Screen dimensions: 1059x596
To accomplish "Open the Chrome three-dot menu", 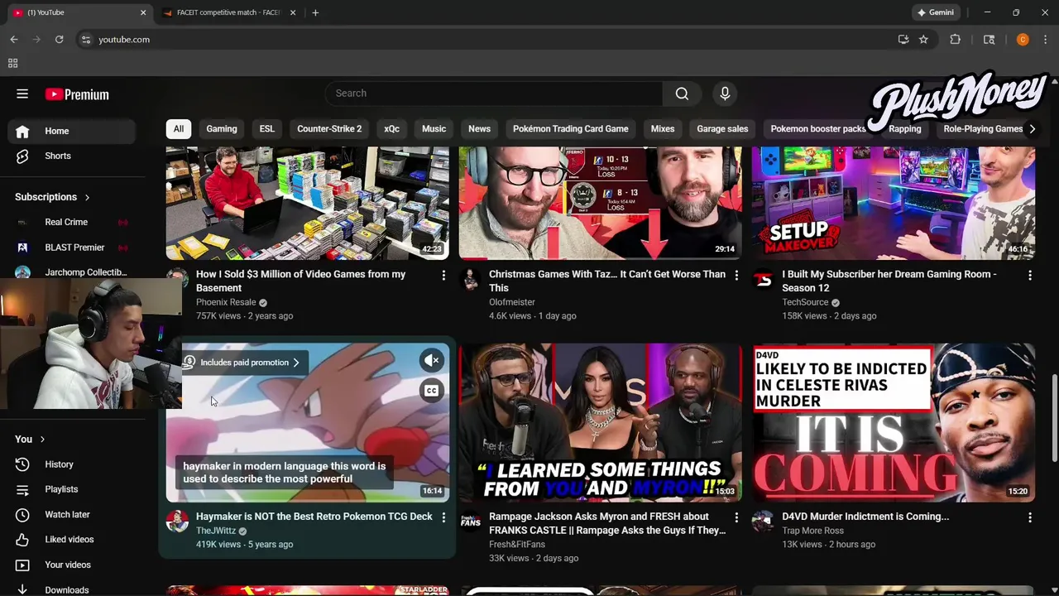I will click(1045, 39).
